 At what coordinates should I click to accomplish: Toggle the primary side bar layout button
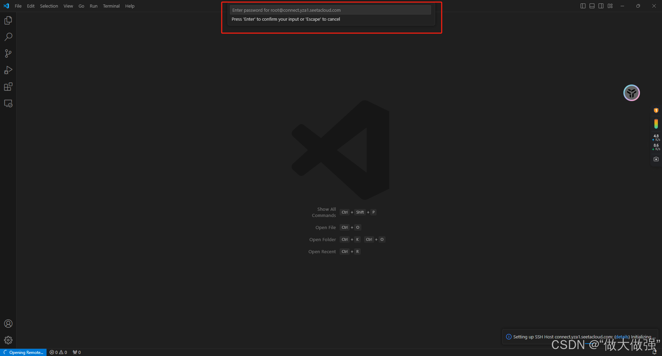point(583,6)
